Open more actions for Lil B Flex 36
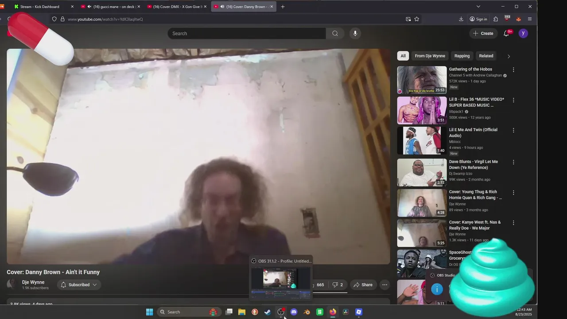Screen dimensions: 567x319 click(513, 100)
